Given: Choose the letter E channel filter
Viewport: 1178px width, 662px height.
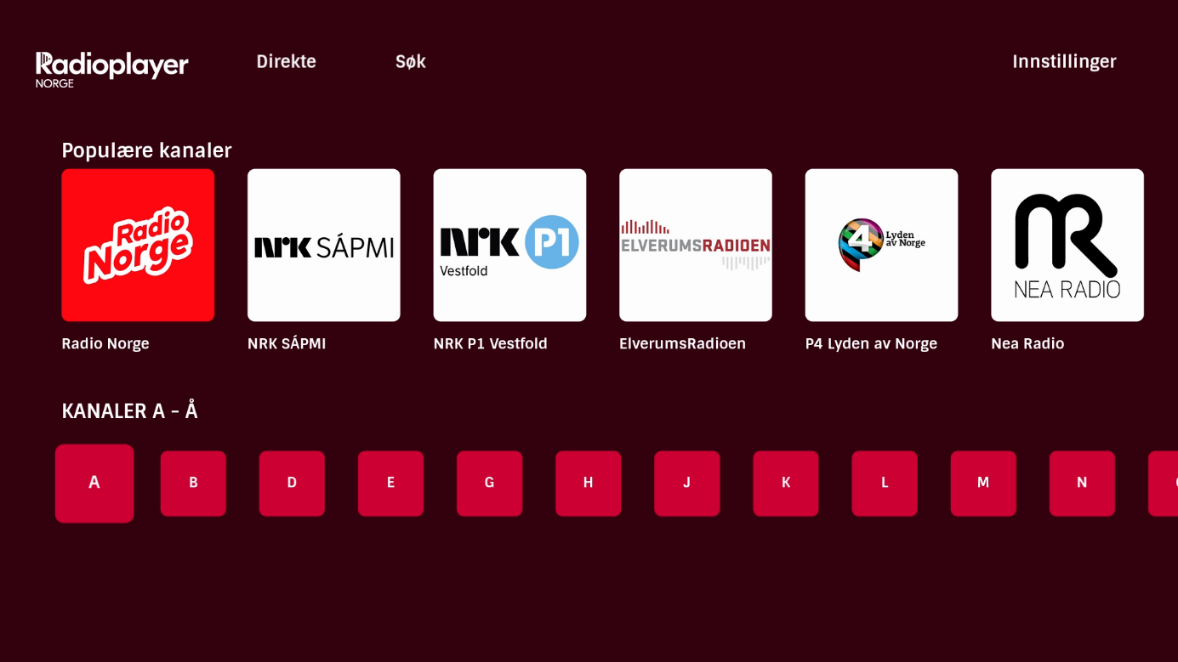Looking at the screenshot, I should 390,483.
